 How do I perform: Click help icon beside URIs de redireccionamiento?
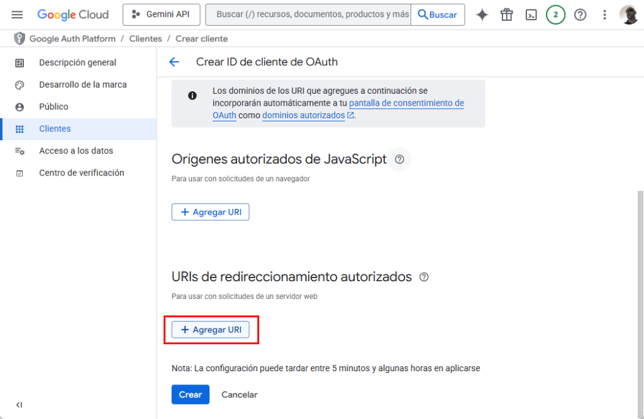tap(424, 277)
